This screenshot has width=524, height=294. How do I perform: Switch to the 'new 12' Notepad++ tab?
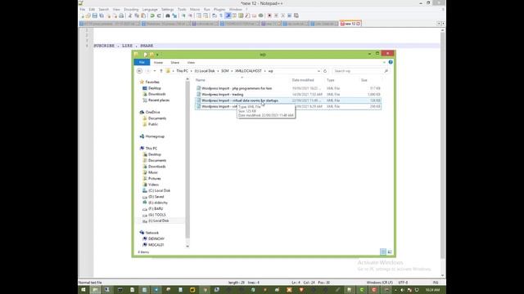tap(350, 24)
